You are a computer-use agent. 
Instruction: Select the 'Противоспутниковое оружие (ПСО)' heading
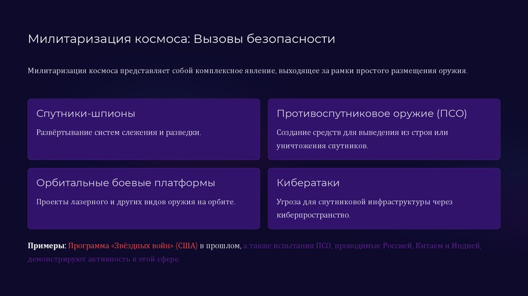372,113
